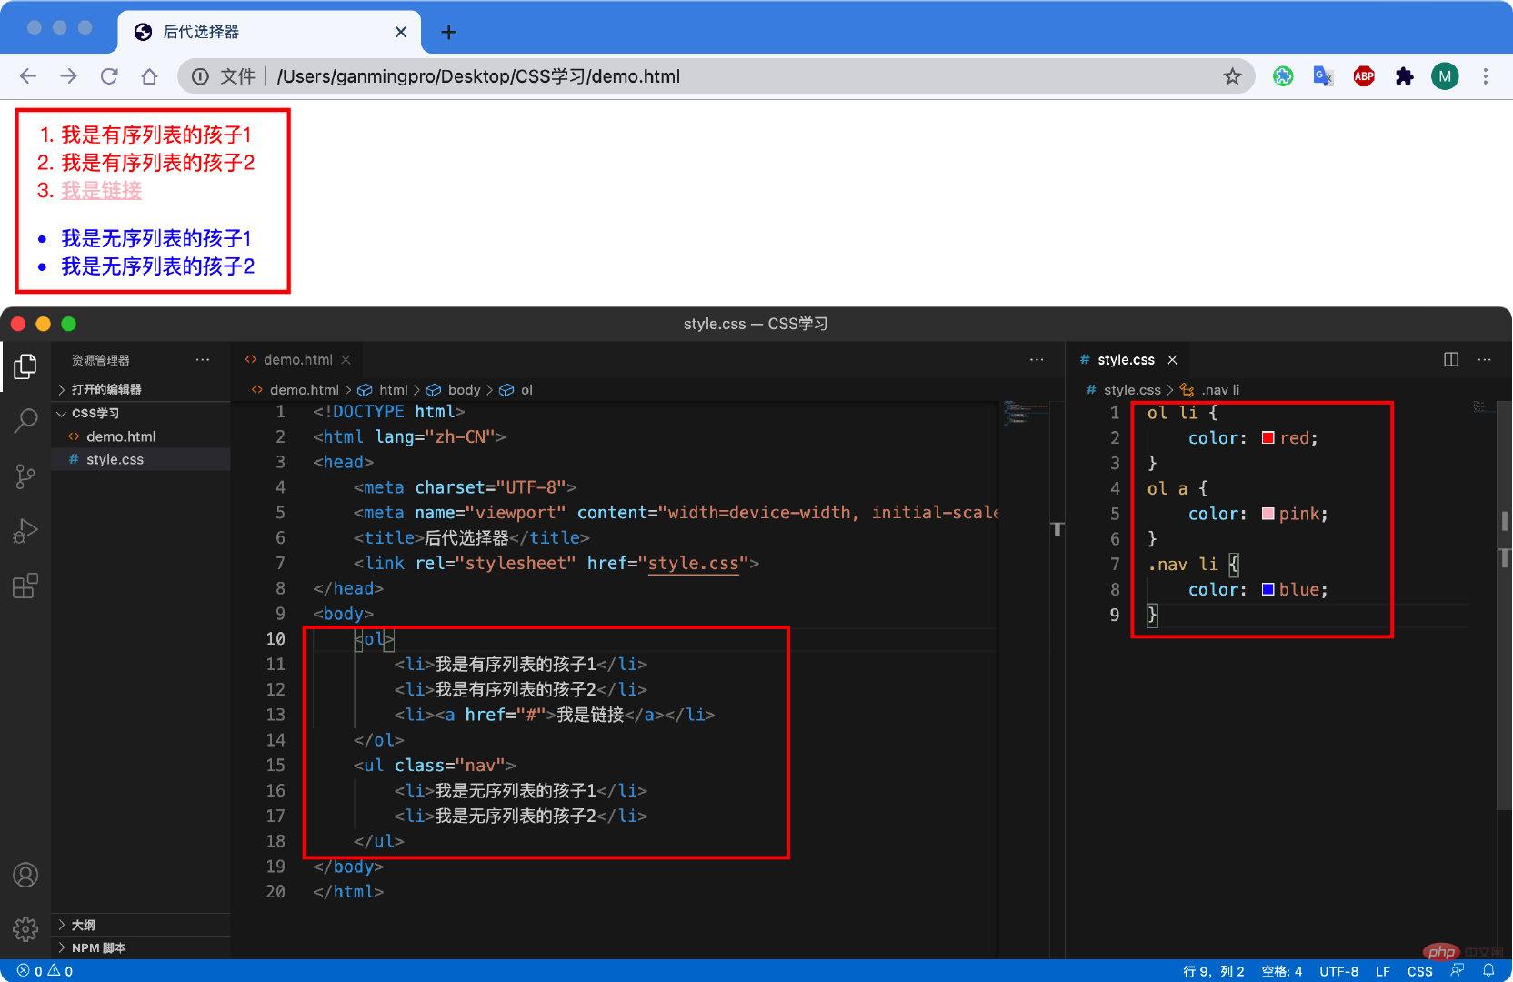The width and height of the screenshot is (1513, 982).
Task: Open the Manage gear settings icon
Action: point(25,928)
